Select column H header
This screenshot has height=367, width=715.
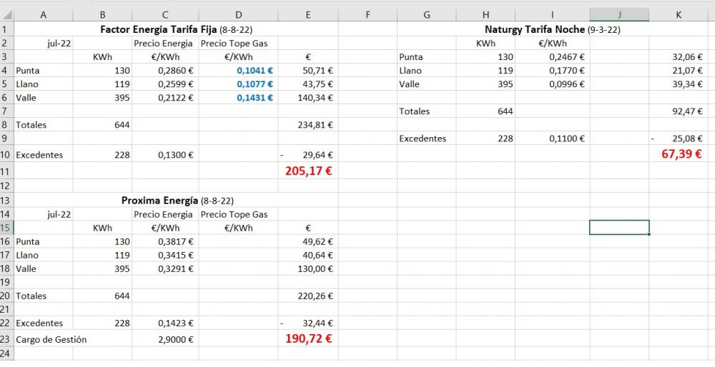(x=485, y=15)
